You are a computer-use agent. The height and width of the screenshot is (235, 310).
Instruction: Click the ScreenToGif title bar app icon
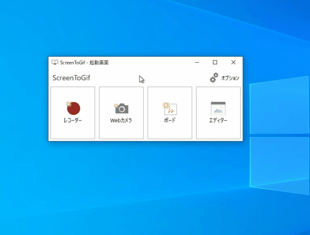55,62
